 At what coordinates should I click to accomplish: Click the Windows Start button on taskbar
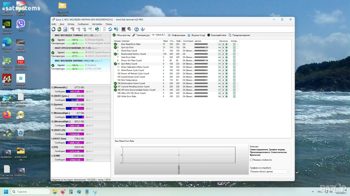[x=6, y=192]
